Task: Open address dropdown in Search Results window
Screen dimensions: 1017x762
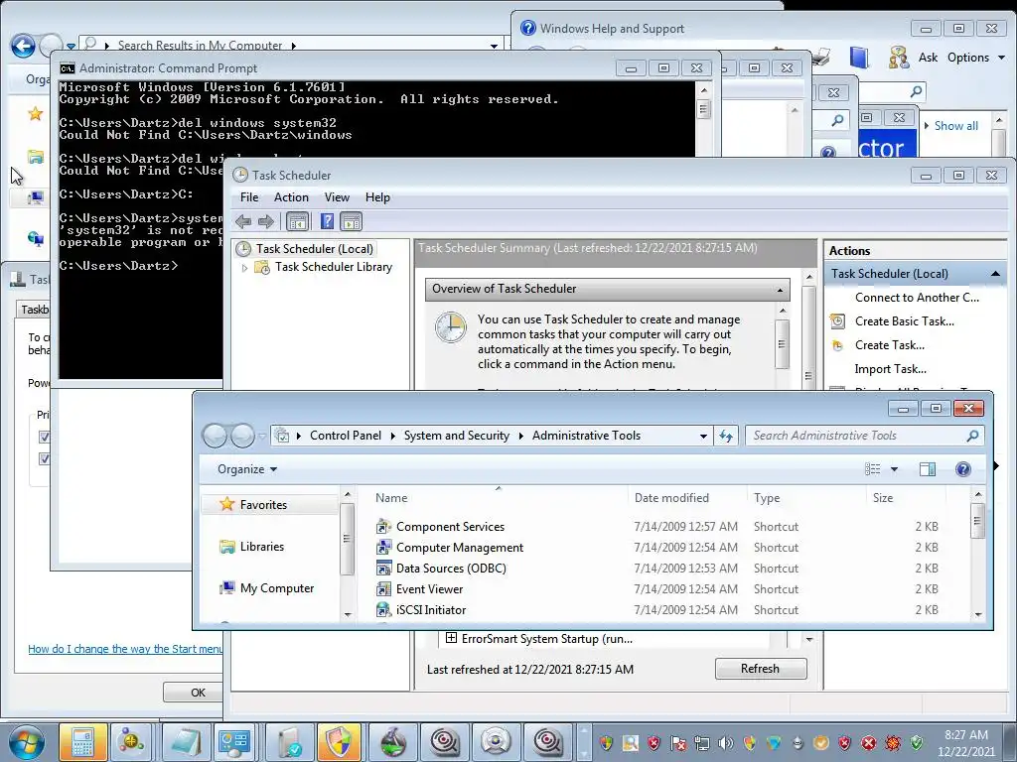Action: 494,46
